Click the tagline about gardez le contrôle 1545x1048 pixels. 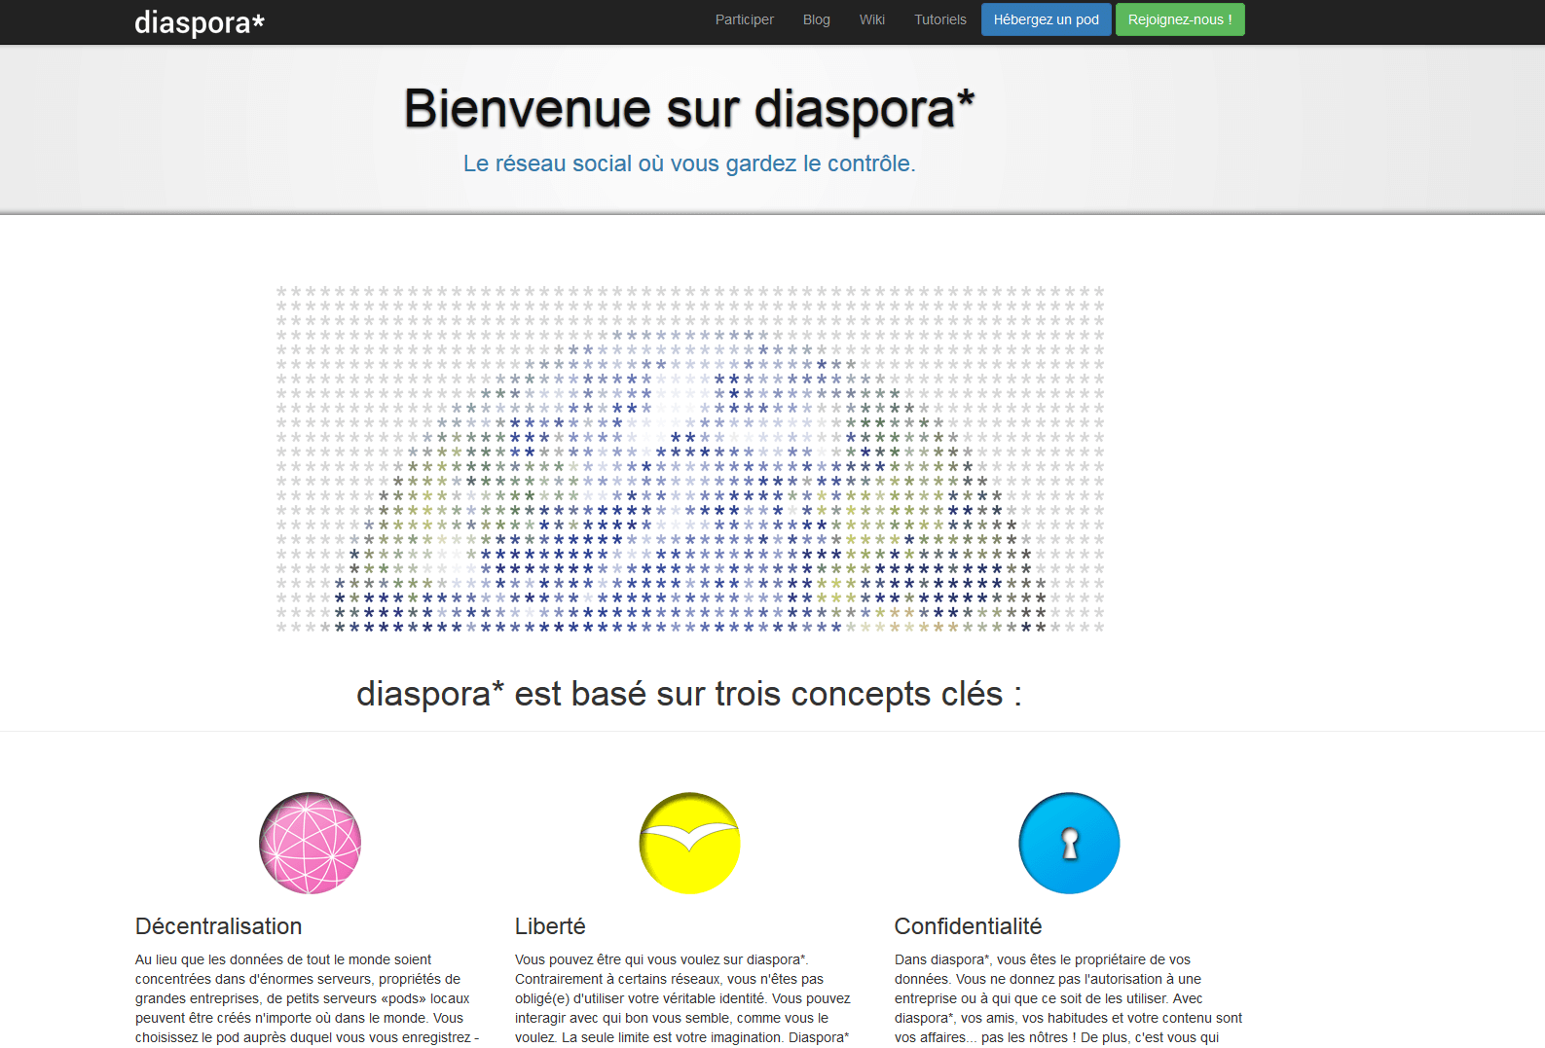click(x=689, y=163)
